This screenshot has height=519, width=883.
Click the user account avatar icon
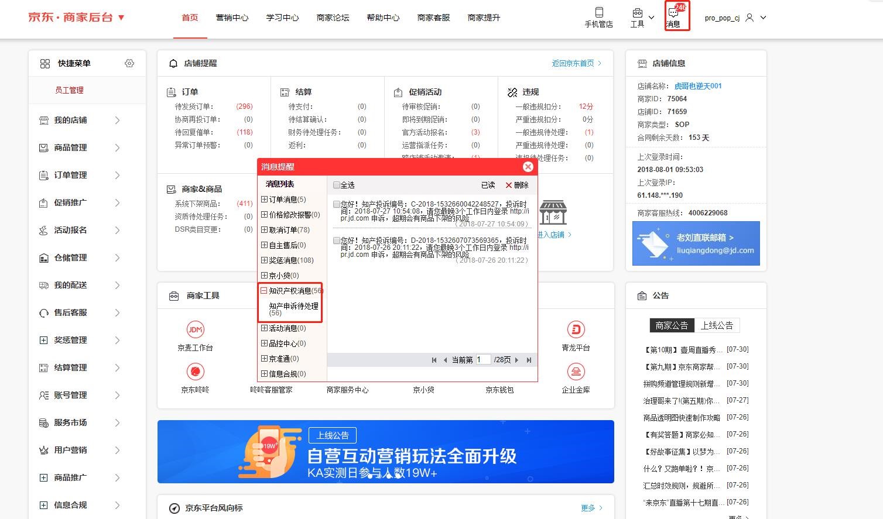(x=749, y=18)
